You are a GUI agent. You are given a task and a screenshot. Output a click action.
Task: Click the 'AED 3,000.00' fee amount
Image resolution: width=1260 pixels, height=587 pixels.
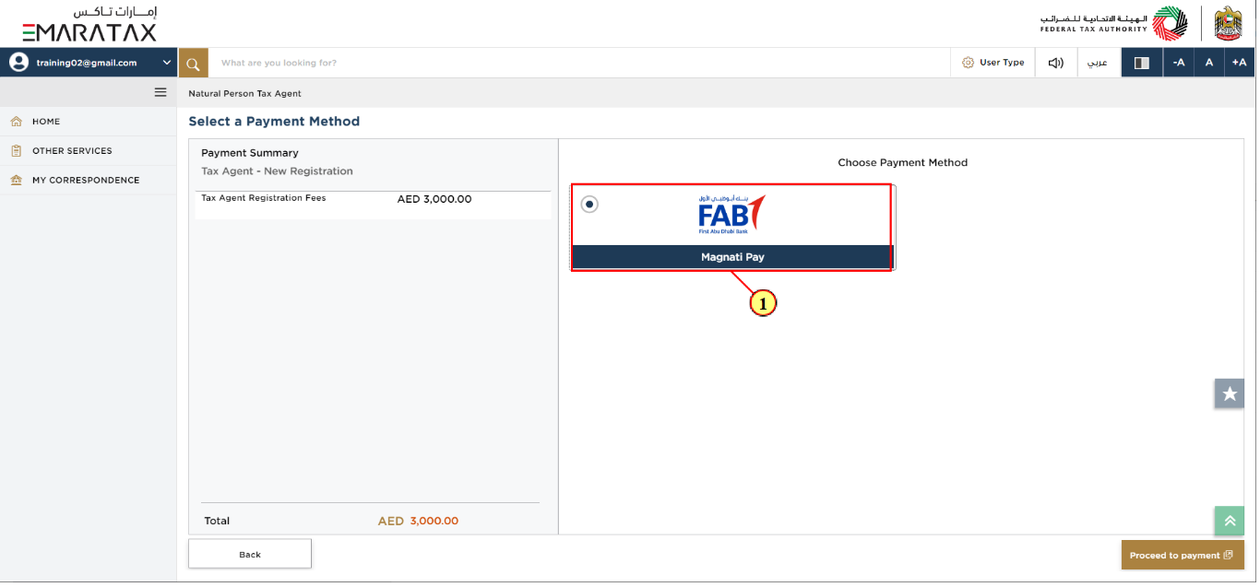pyautogui.click(x=434, y=199)
